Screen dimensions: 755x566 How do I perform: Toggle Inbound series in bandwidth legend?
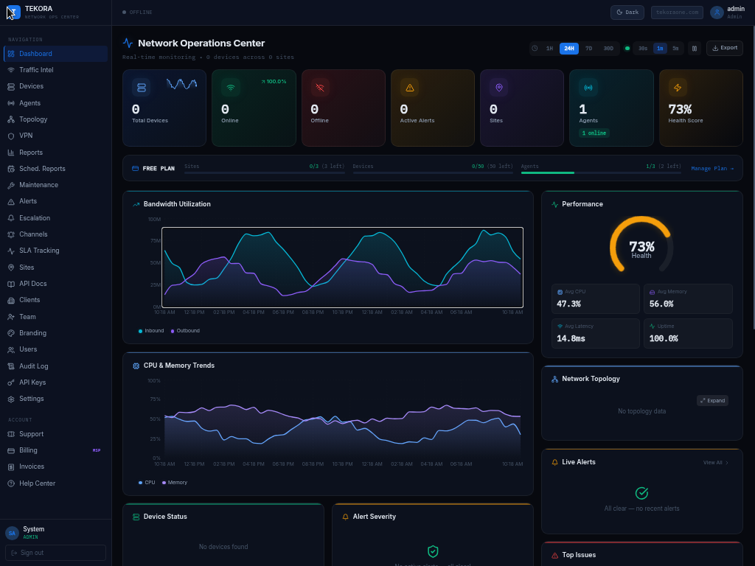151,331
